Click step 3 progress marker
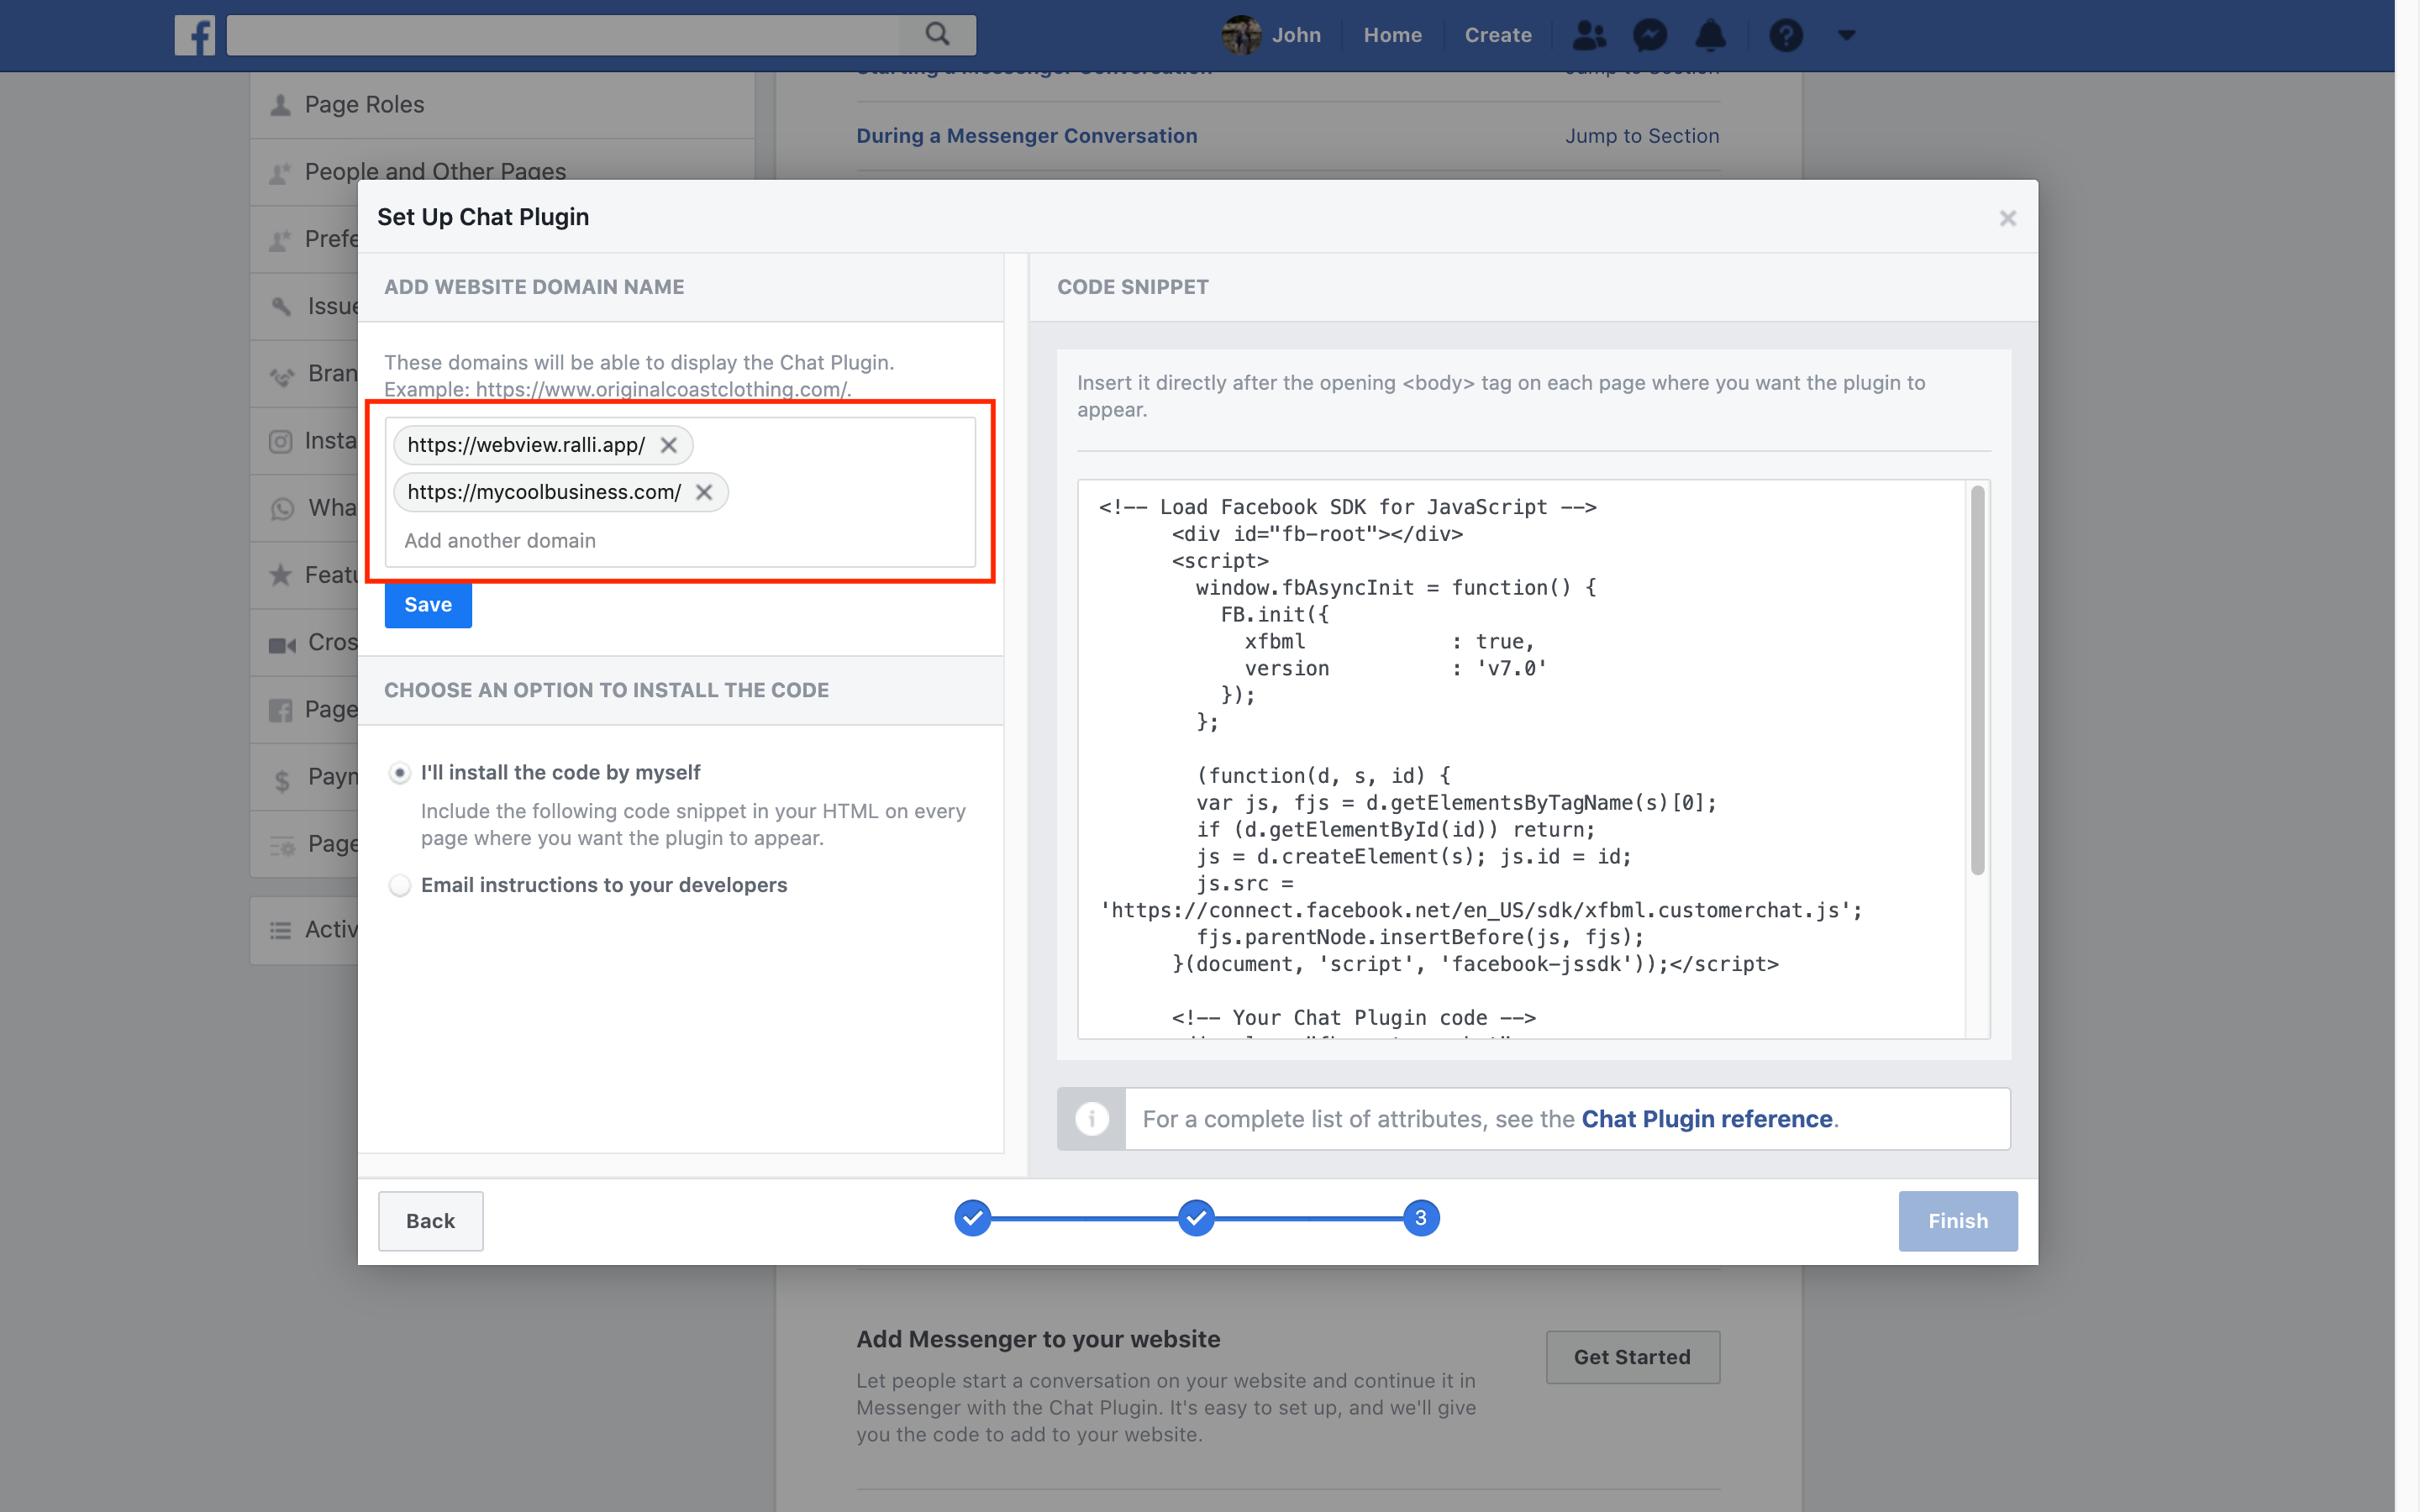Viewport: 2420px width, 1512px height. click(x=1421, y=1218)
